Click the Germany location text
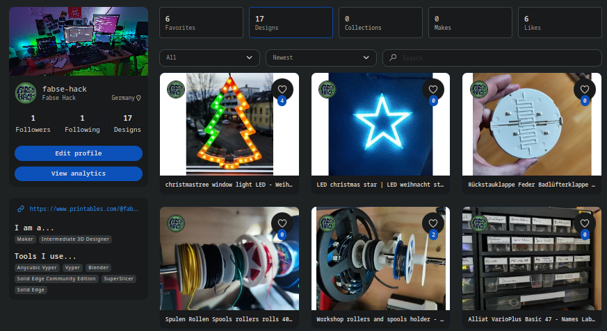 123,98
